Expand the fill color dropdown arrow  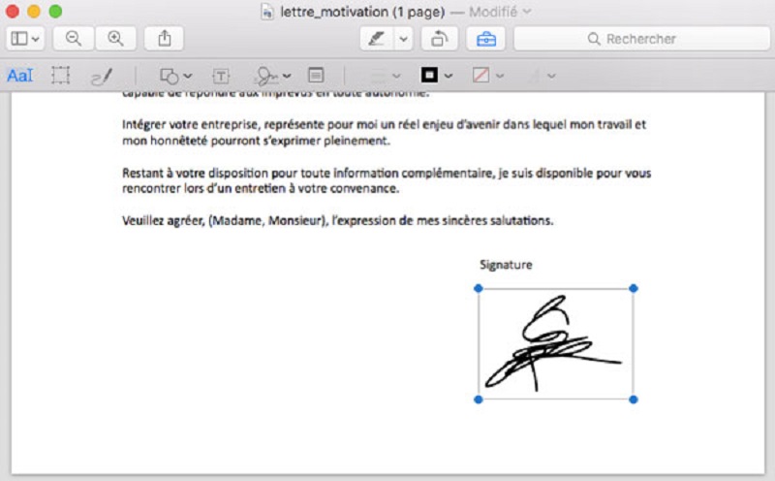click(500, 76)
